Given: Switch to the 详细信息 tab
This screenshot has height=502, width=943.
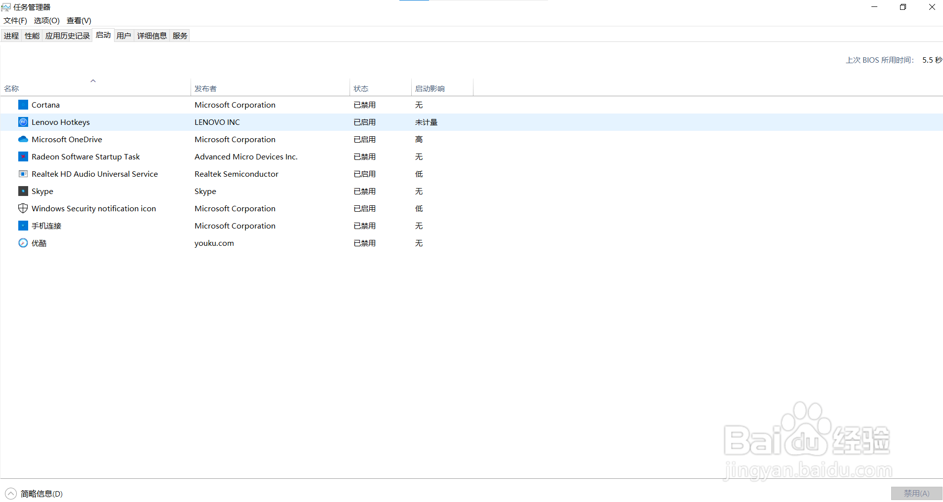Looking at the screenshot, I should click(152, 36).
